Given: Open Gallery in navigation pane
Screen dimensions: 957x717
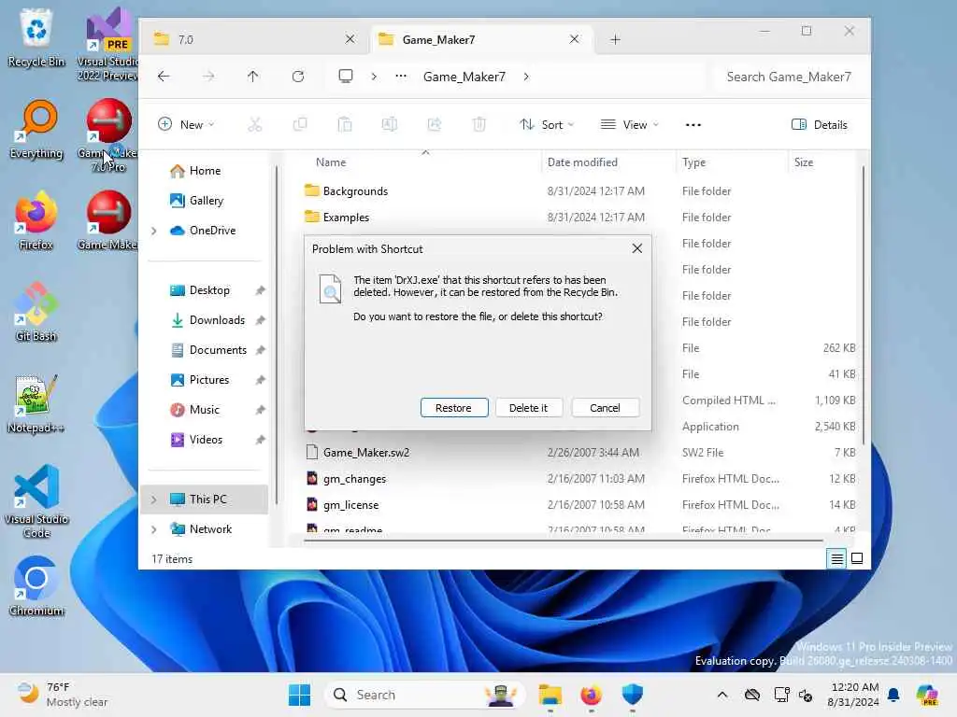Looking at the screenshot, I should 206,201.
